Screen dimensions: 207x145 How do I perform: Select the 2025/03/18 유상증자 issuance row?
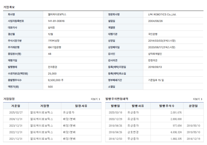click(154, 112)
